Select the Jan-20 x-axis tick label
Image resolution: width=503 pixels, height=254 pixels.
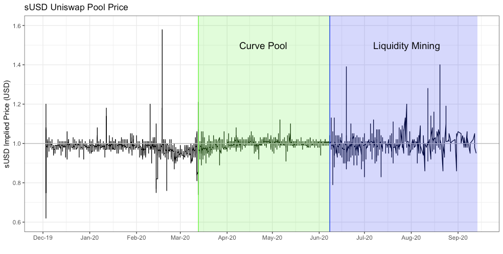tap(89, 238)
